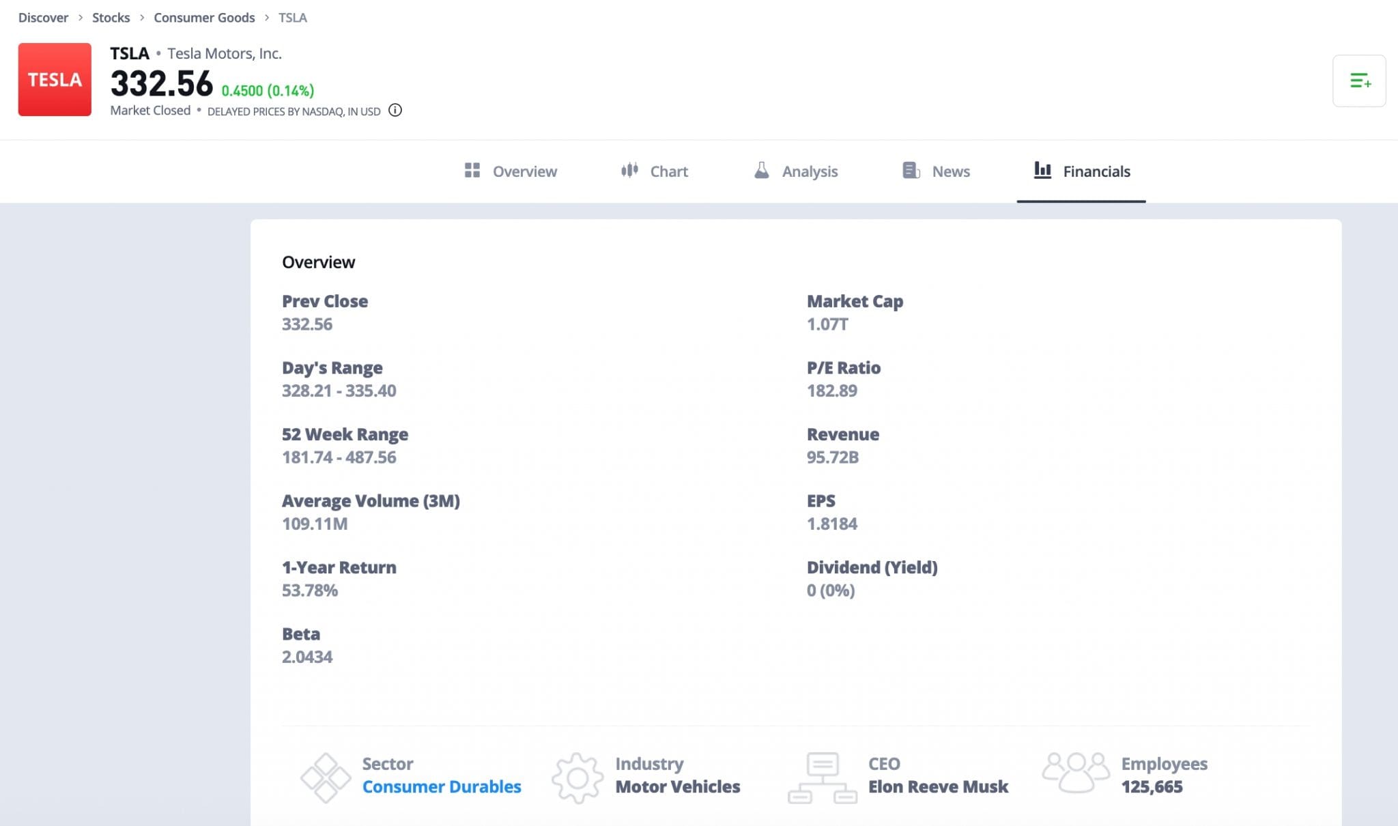Click the Overview grid icon
1398x826 pixels.
tap(472, 171)
